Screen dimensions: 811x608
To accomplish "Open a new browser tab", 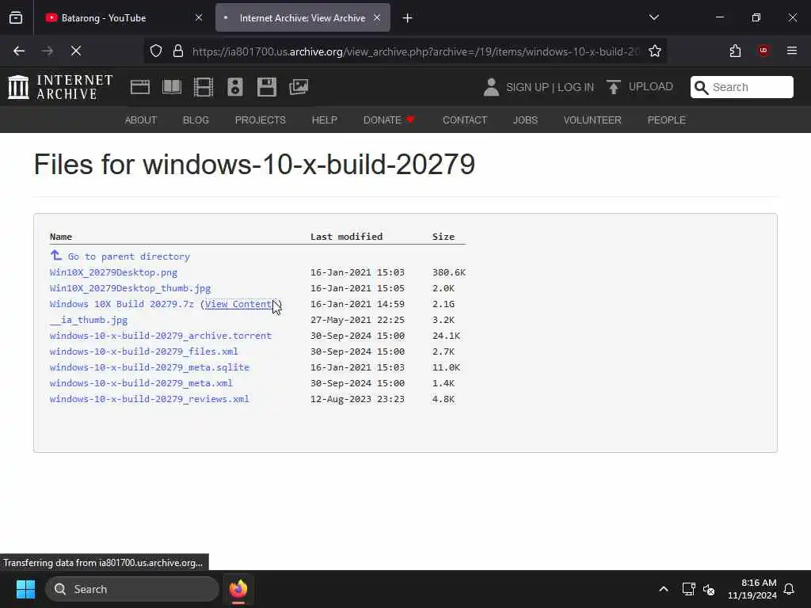I will pyautogui.click(x=408, y=18).
